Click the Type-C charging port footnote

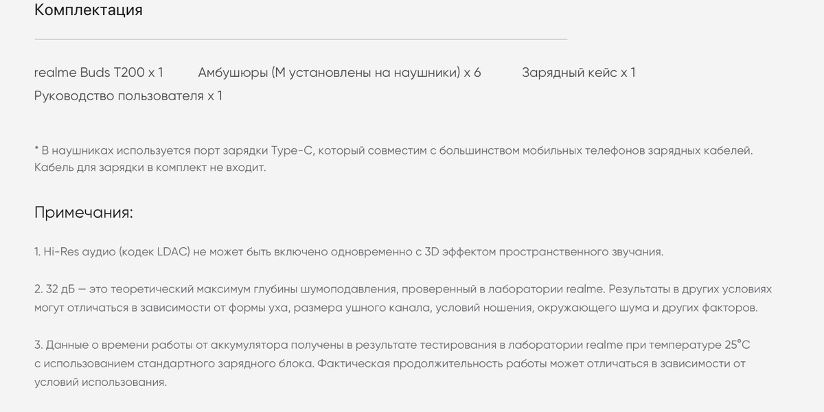click(393, 150)
